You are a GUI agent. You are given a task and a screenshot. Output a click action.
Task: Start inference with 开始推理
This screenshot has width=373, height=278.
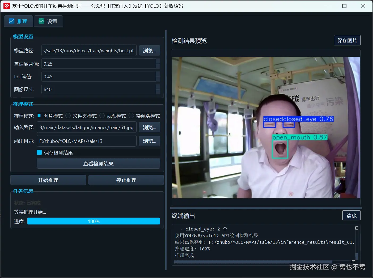click(x=48, y=180)
